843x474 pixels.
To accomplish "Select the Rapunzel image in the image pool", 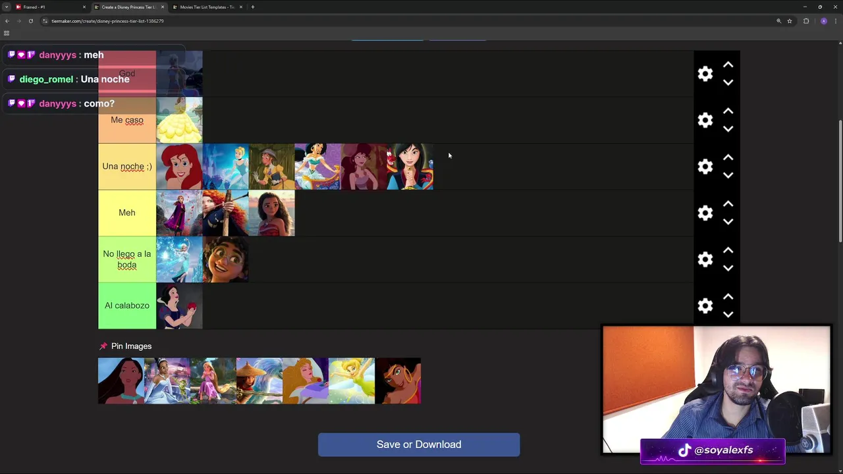I will tap(213, 381).
